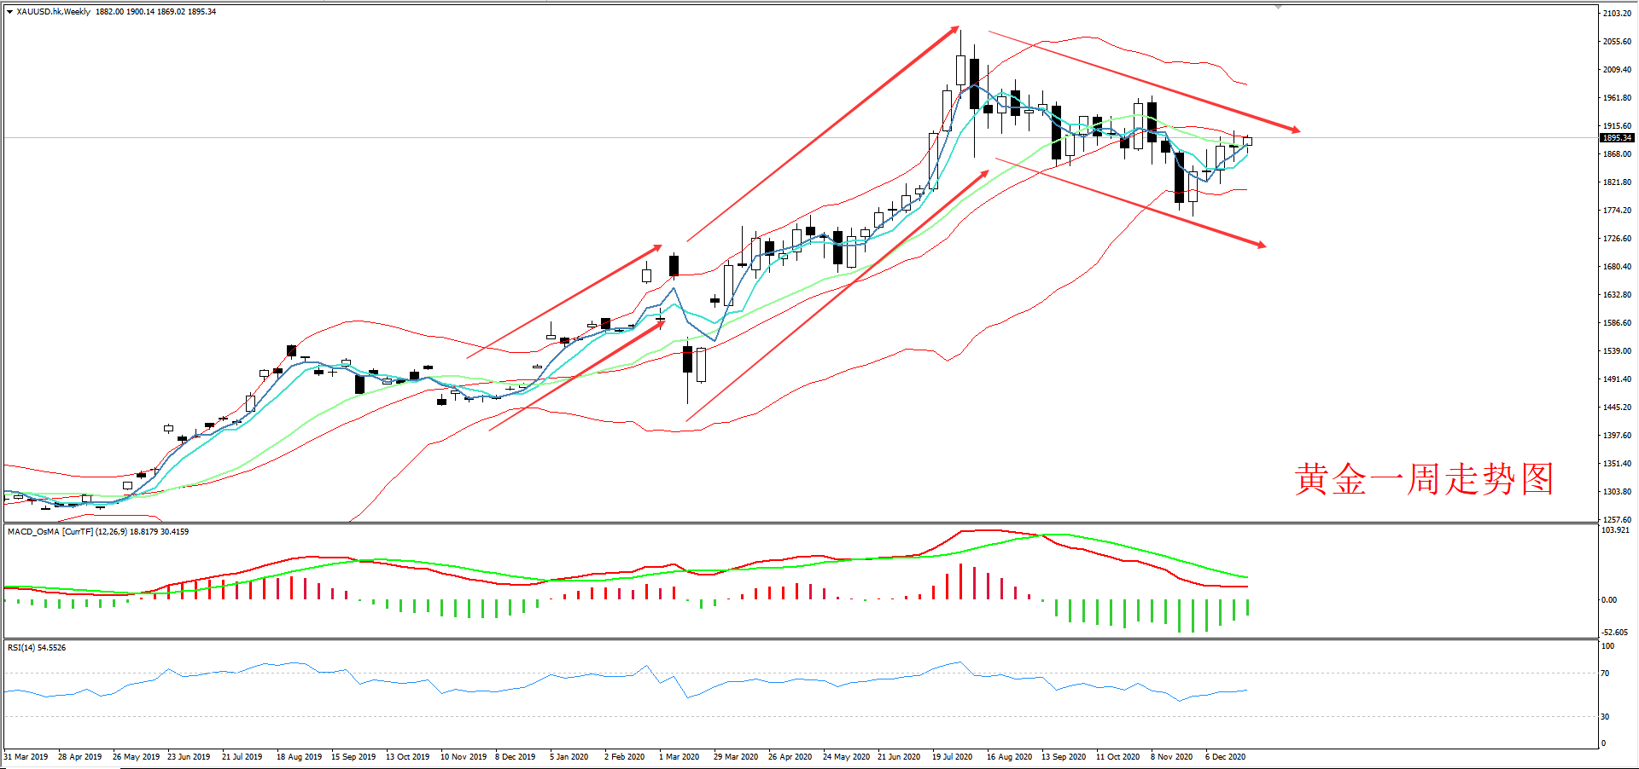This screenshot has height=769, width=1639.
Task: Click the gray chart shift triangle marker at top
Action: [1278, 7]
